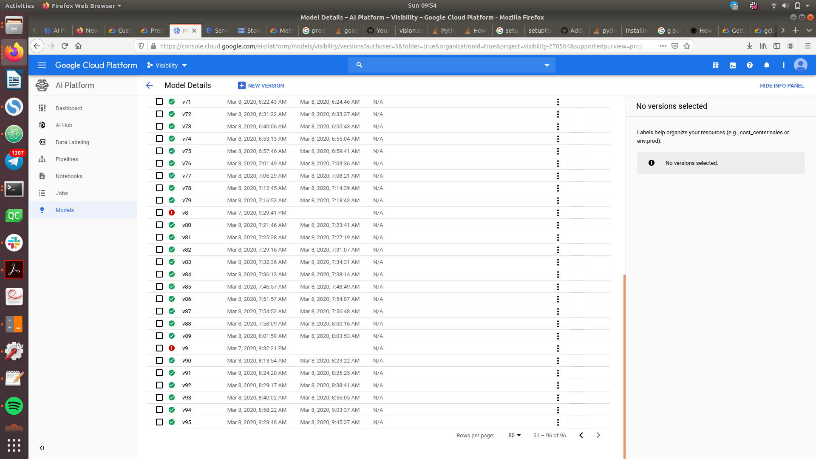Open the help question mark icon

coord(750,65)
